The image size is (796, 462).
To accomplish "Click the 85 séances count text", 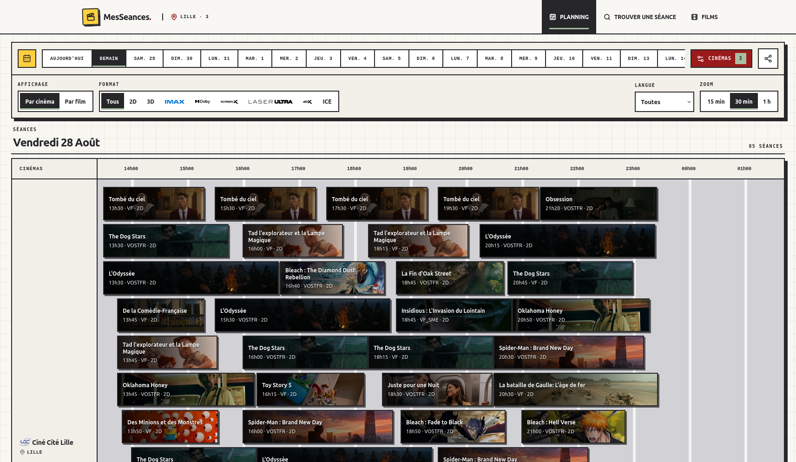I will pyautogui.click(x=766, y=146).
